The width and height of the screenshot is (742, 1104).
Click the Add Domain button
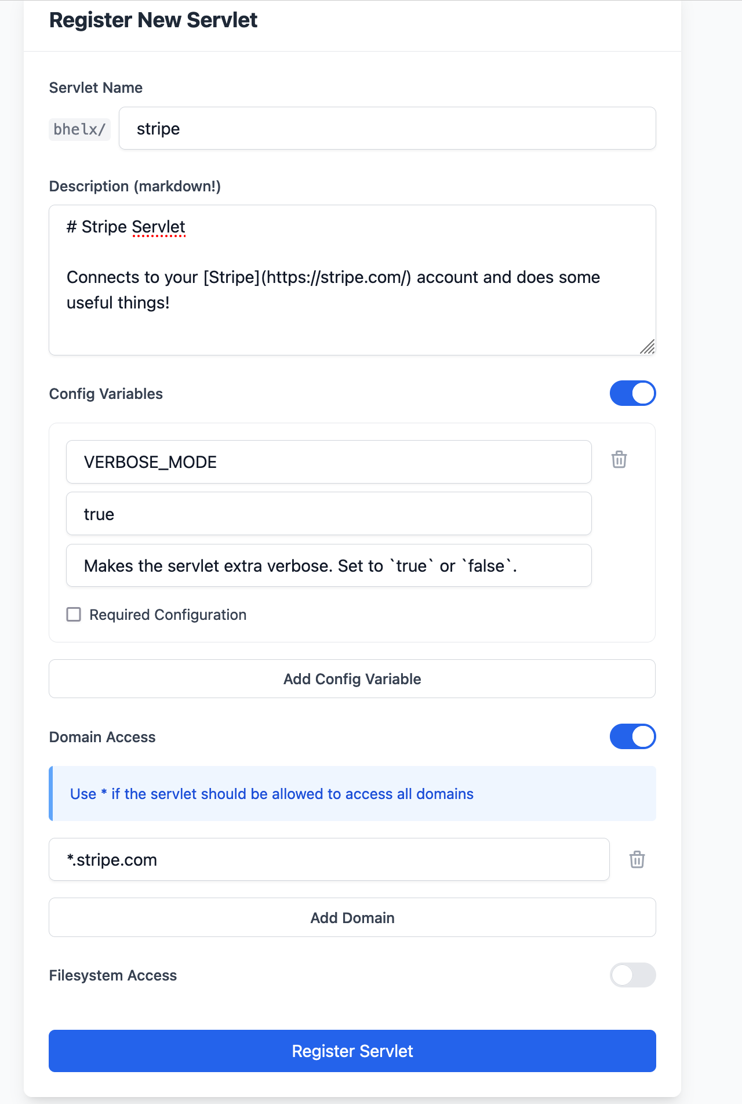coord(352,917)
